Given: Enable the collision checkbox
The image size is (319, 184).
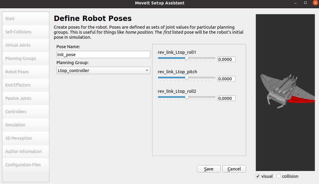Looking at the screenshot, I should [x=279, y=176].
